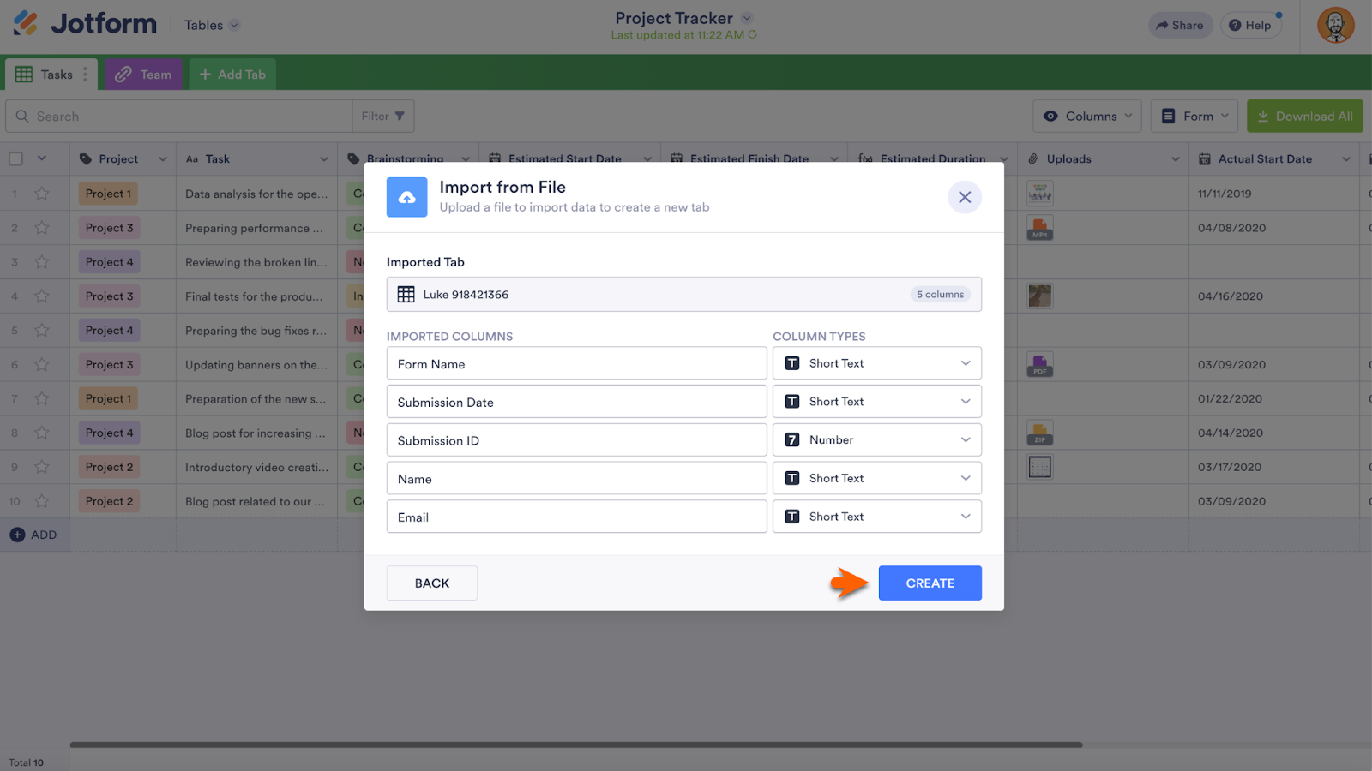
Task: Close the Import from File dialog
Action: pyautogui.click(x=965, y=197)
